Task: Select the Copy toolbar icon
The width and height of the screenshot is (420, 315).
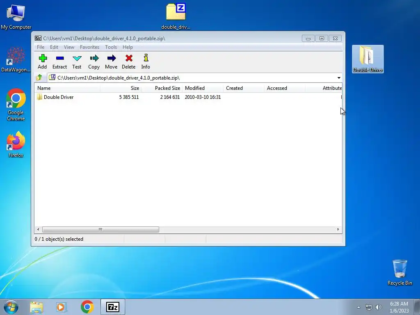Action: pos(94,62)
